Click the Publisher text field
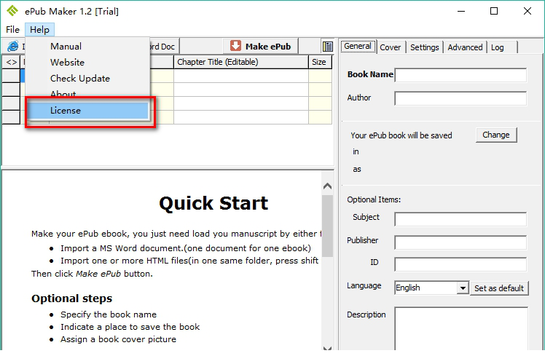 [460, 242]
